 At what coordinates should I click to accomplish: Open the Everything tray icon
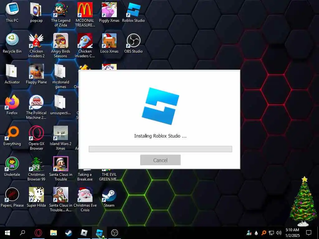264,233
